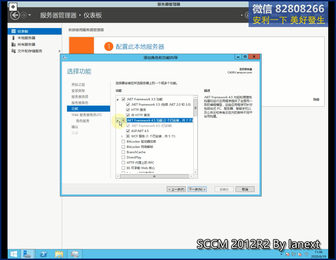Go to the 确认 wizard step
Image resolution: width=336 pixels, height=260 pixels.
[x=75, y=127]
